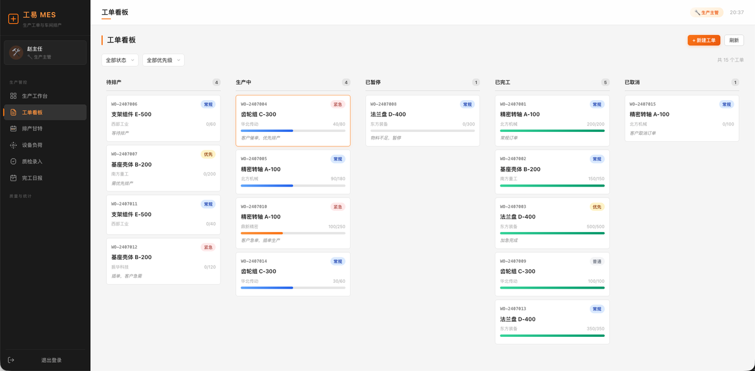The height and width of the screenshot is (371, 755).
Task: Click title 基座壳体 B-200 in card WO-2407002
Action: point(520,169)
